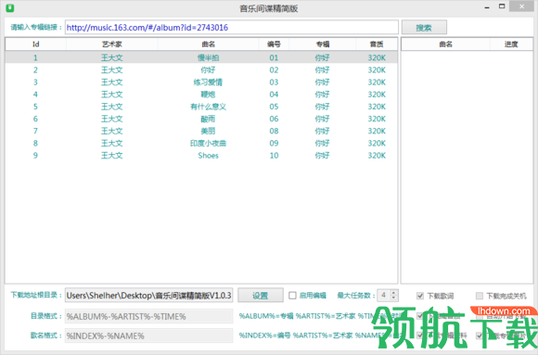
Task: Select the song 酸雨
Action: (209, 119)
